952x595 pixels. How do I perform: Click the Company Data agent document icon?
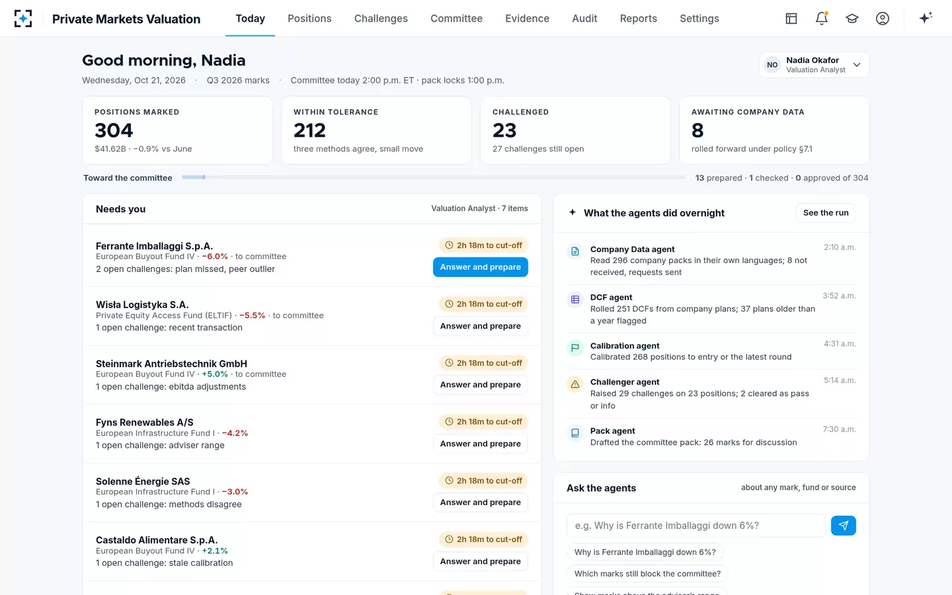click(575, 251)
